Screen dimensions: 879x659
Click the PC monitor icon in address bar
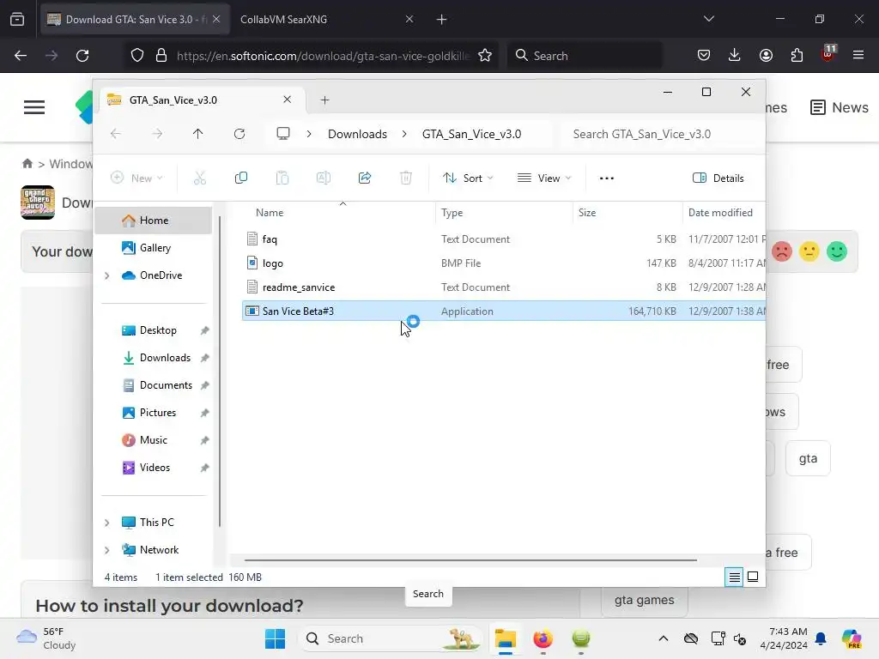283,134
